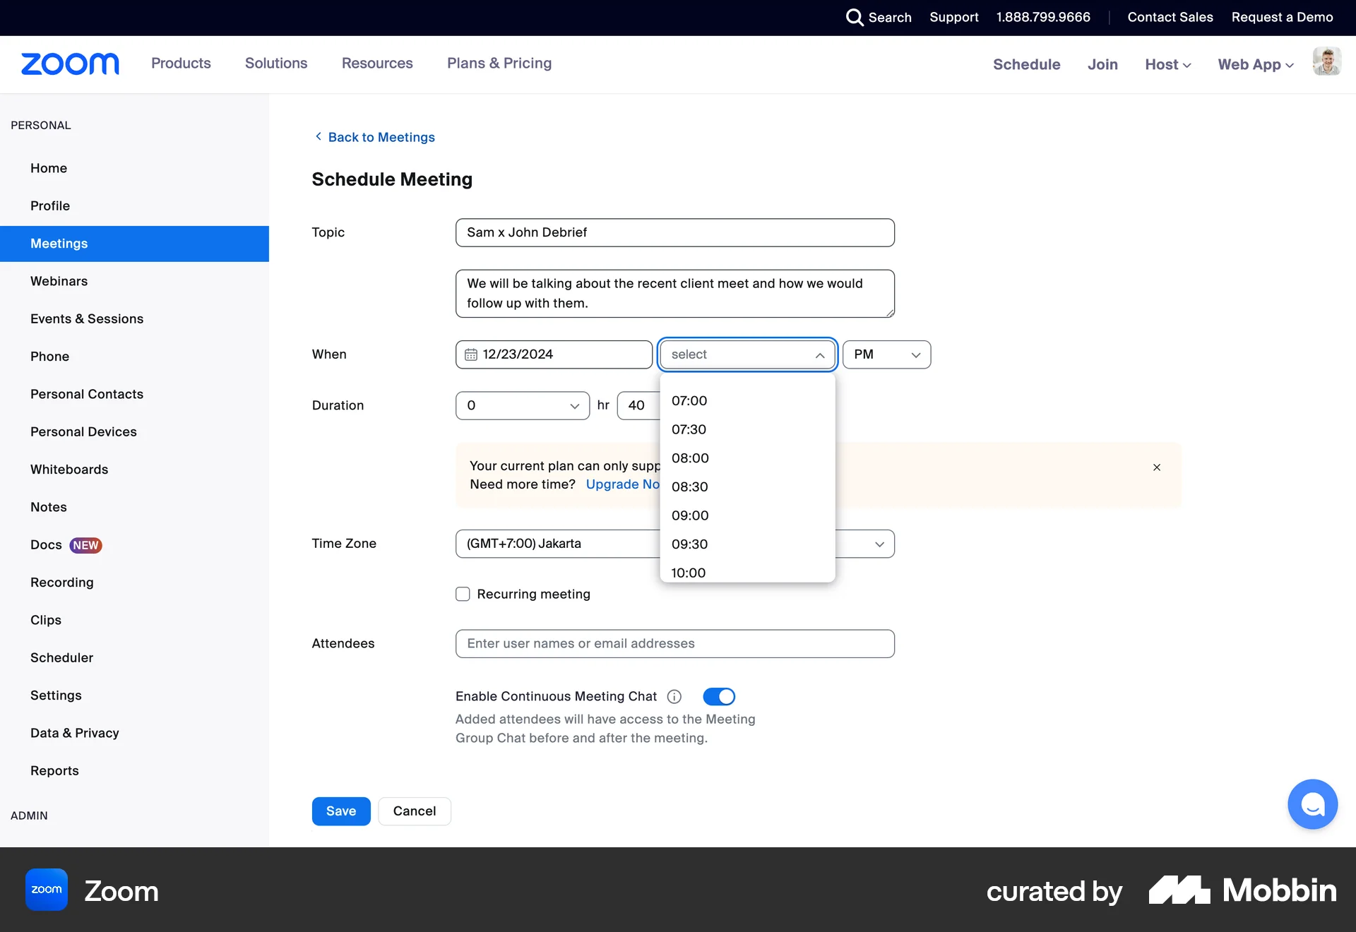Open the date picker calendar icon
The width and height of the screenshot is (1356, 932).
(470, 354)
